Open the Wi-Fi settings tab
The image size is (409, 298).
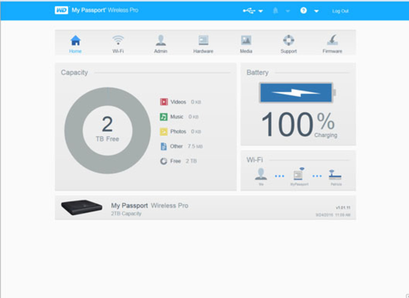[x=118, y=44]
